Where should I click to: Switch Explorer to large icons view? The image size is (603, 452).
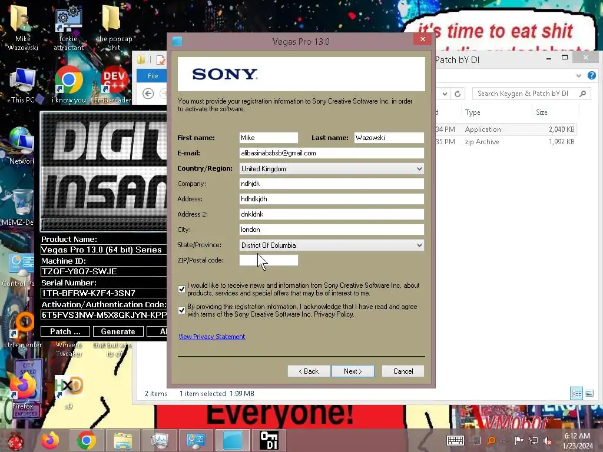coord(589,393)
